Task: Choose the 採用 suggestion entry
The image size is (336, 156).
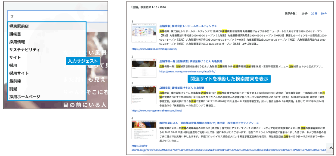Action: coord(47,65)
